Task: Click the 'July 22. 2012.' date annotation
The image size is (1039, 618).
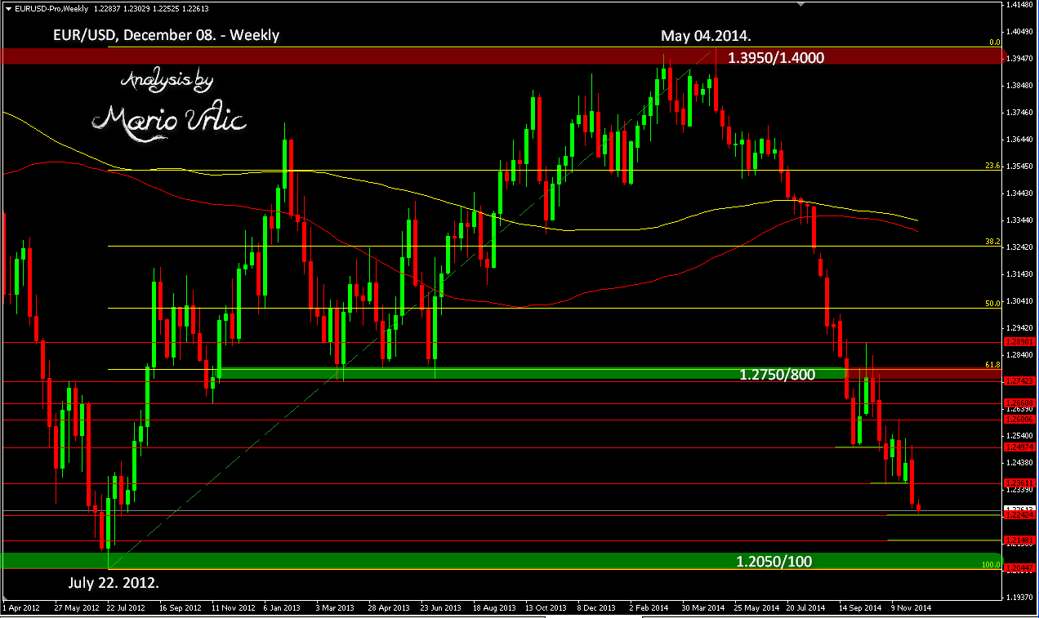Action: click(x=114, y=584)
